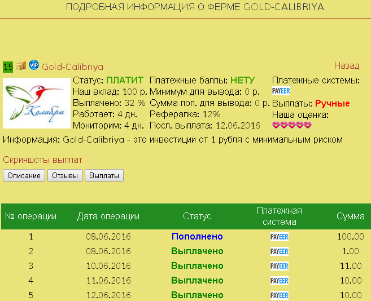This screenshot has height=301, width=371.
Task: Click operation number 3 cell
Action: tap(31, 266)
